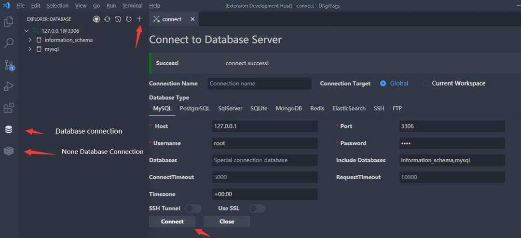Switch to the PostgreSQL database type tab
521x238 pixels.
(x=195, y=108)
